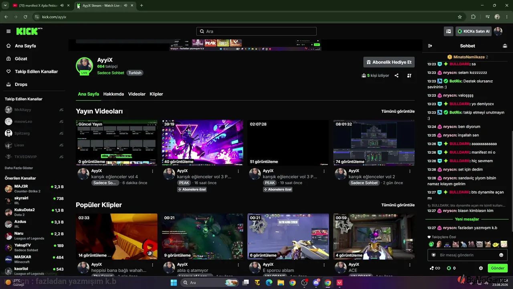Show the chat viewers list icon
513x289 pixels.
505,46
